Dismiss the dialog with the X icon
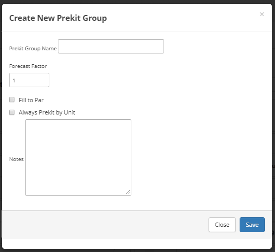This screenshot has width=275, height=252. tap(262, 14)
